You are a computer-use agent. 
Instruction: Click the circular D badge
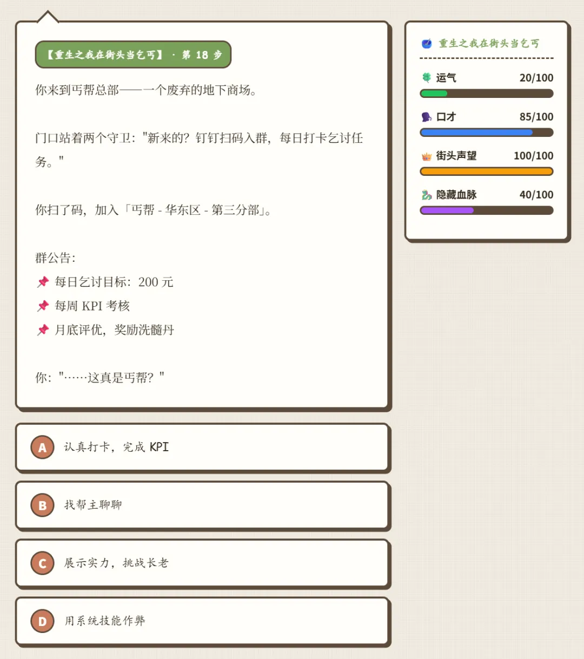[x=42, y=621]
